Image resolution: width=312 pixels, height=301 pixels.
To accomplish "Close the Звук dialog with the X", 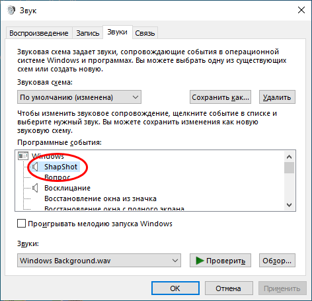I will [x=301, y=10].
